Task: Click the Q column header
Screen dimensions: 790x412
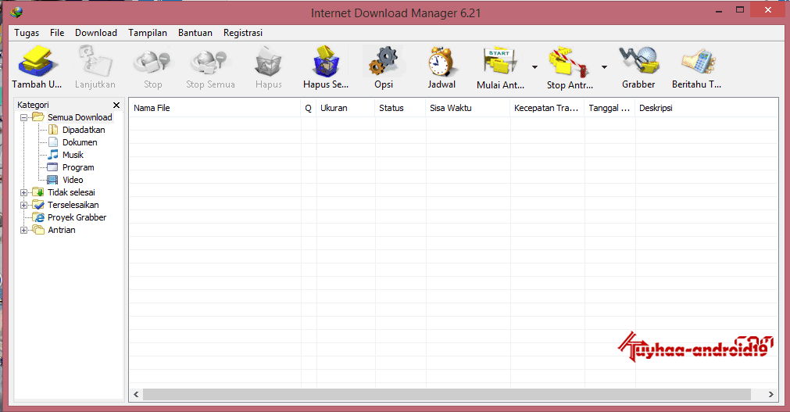Action: pos(309,108)
